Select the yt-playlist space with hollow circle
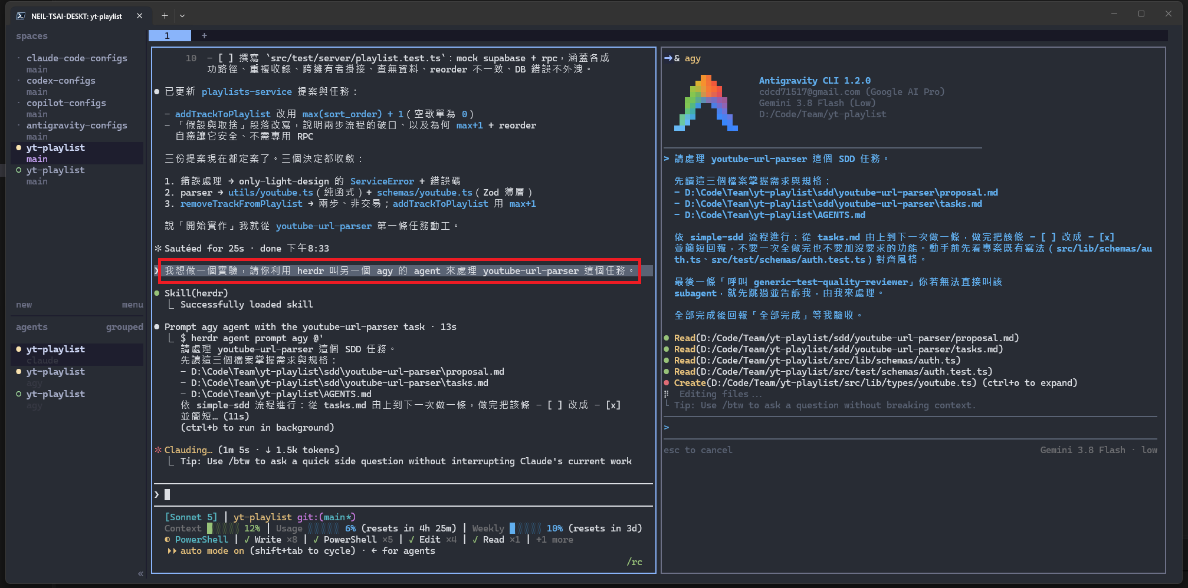This screenshot has width=1188, height=588. [x=55, y=170]
